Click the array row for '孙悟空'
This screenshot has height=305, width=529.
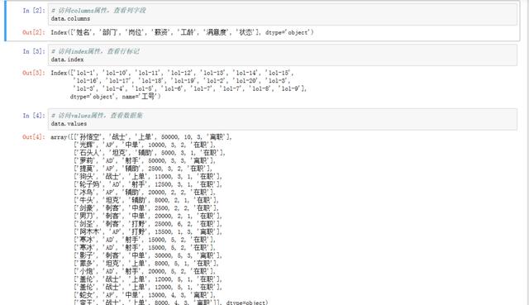tap(151, 137)
